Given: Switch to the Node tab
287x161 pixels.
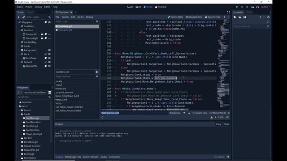Looking at the screenshot, I should click(249, 12).
